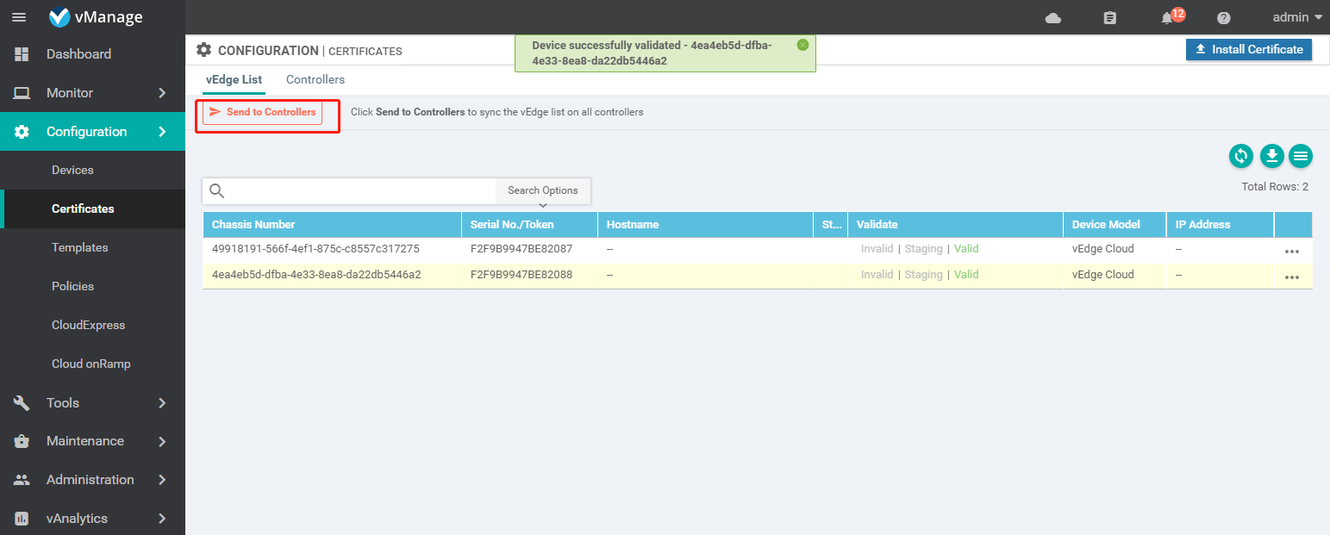Select Certificates in the sidebar
The image size is (1330, 535).
[83, 209]
